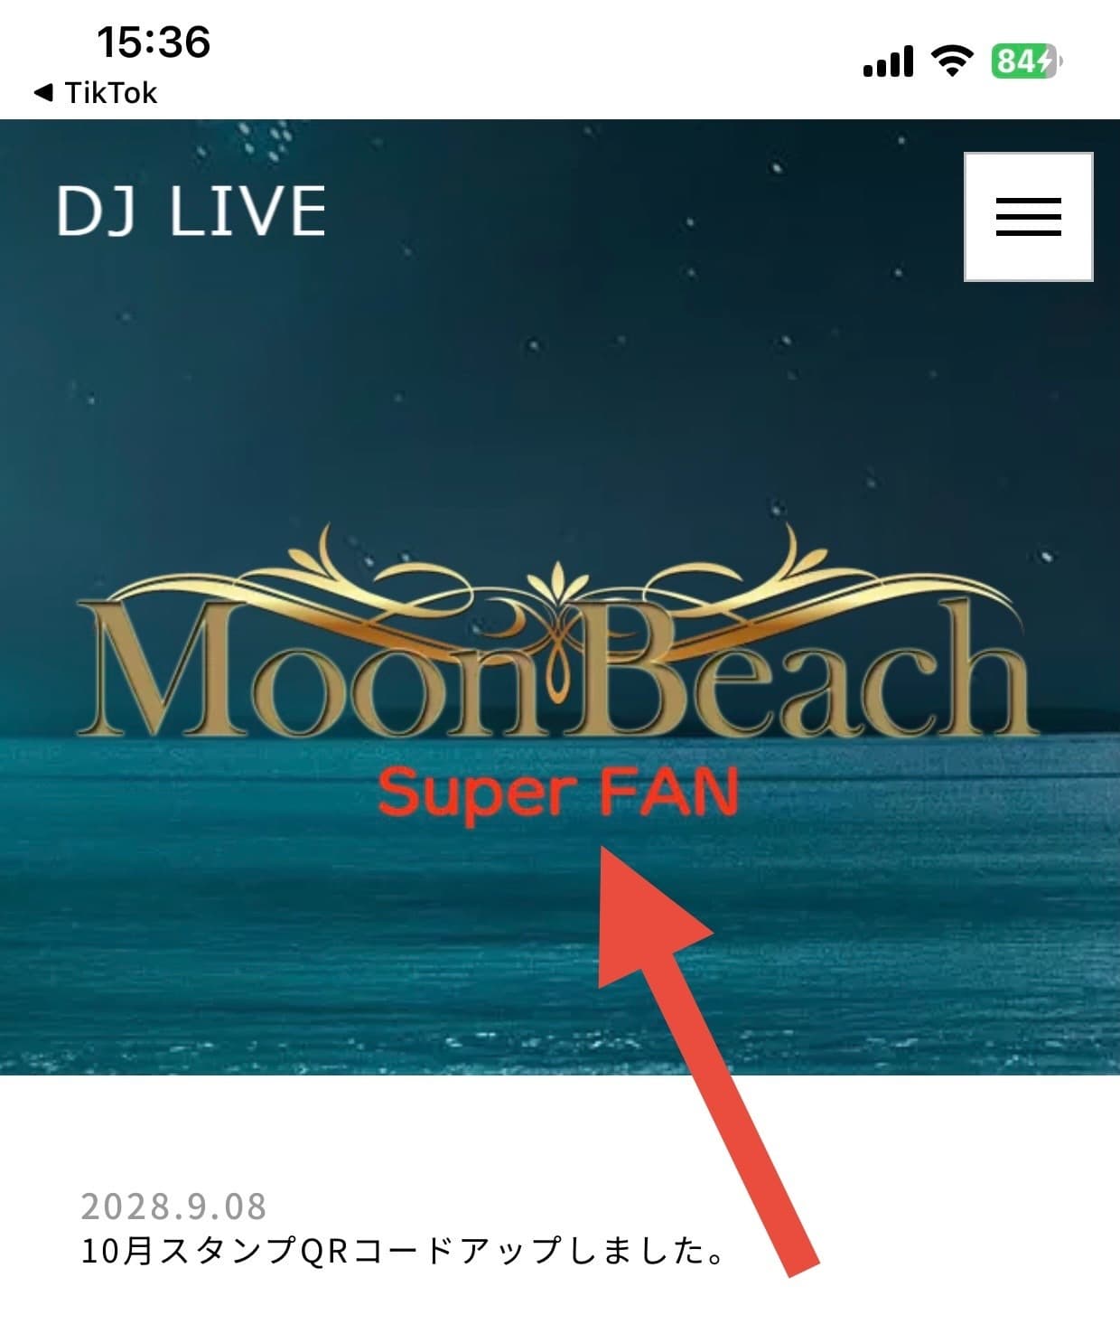Tap the back triangle beside TikTok
This screenshot has height=1324, width=1120.
tap(42, 92)
